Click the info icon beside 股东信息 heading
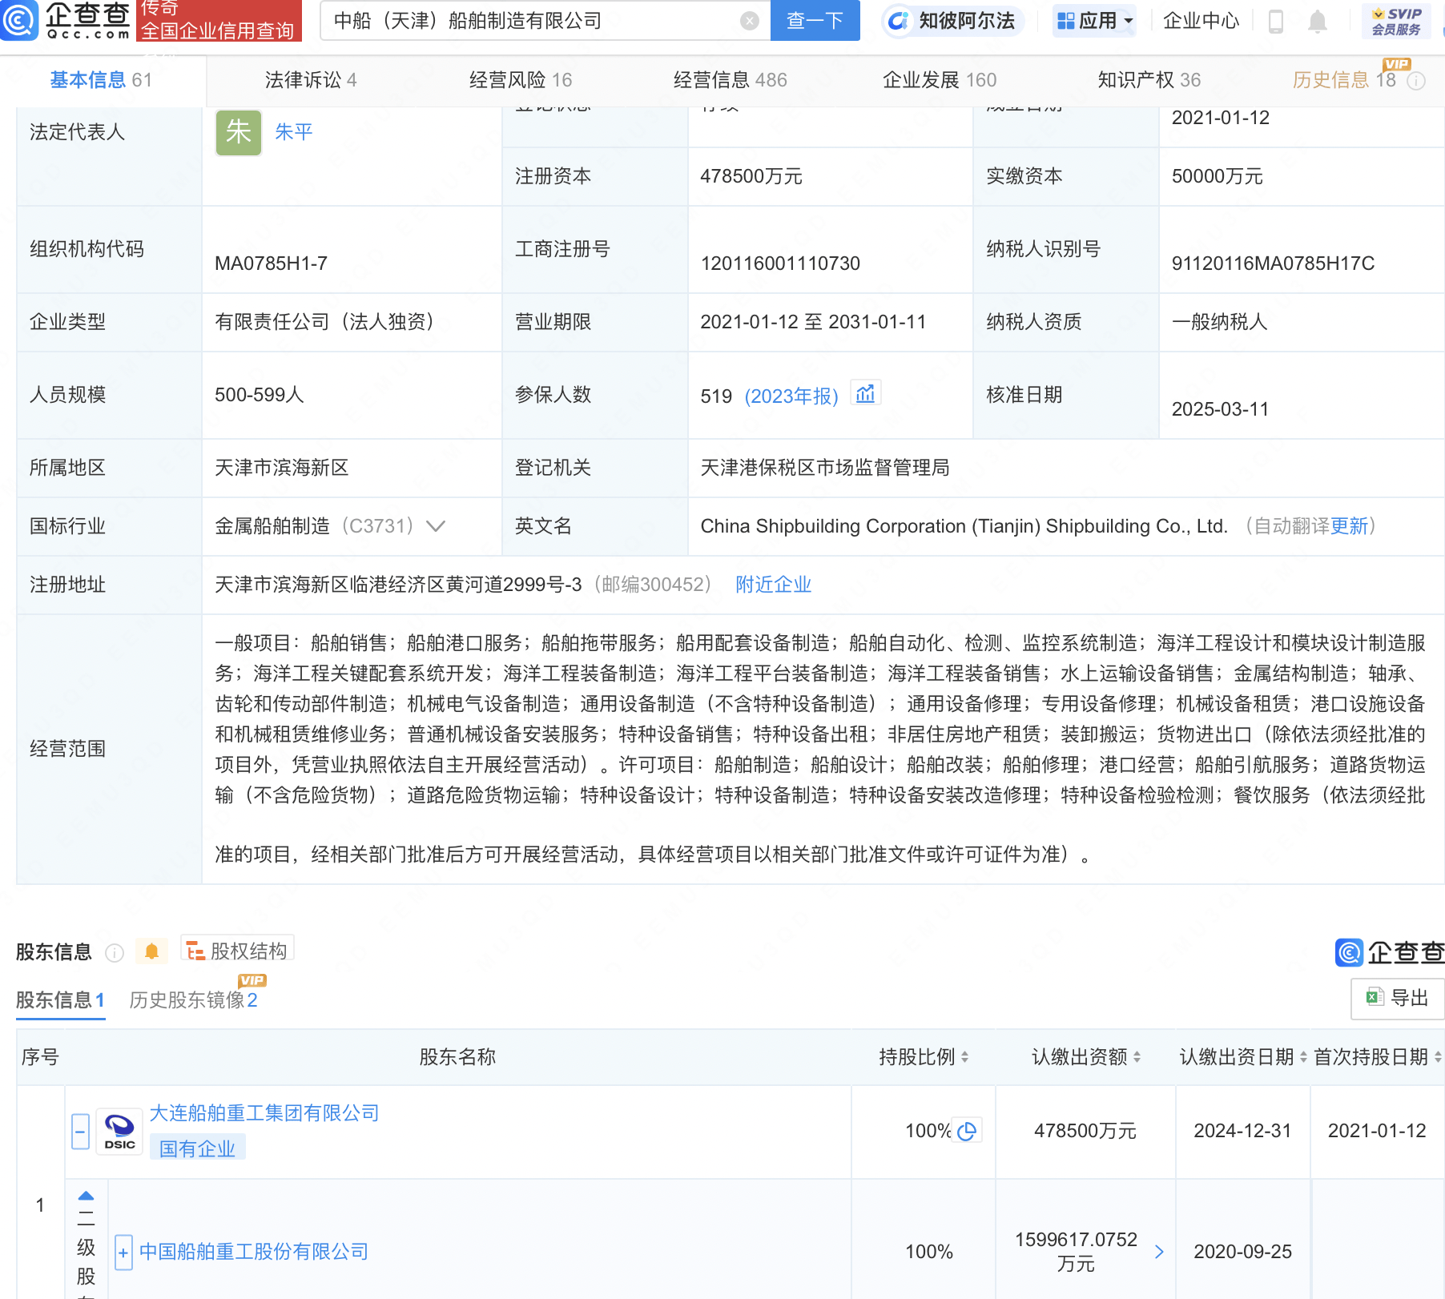The image size is (1445, 1299). [115, 952]
